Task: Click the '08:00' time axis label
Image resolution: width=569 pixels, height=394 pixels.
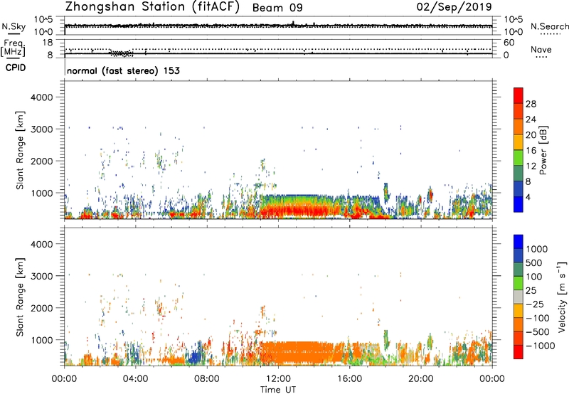Action: pyautogui.click(x=207, y=379)
